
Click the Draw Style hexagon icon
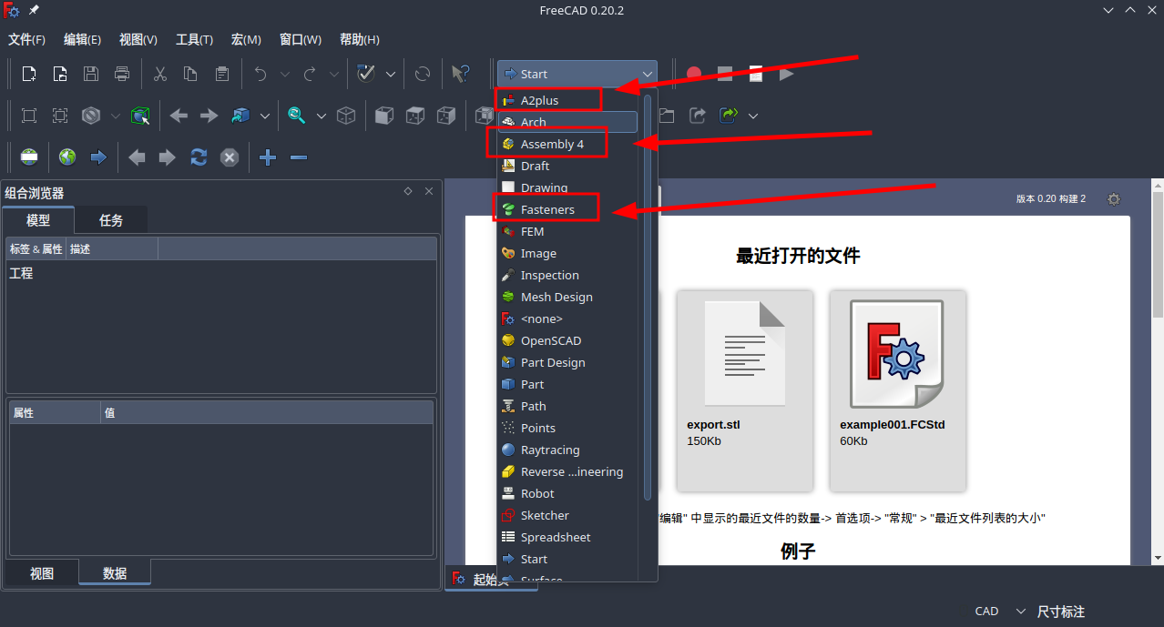(91, 116)
